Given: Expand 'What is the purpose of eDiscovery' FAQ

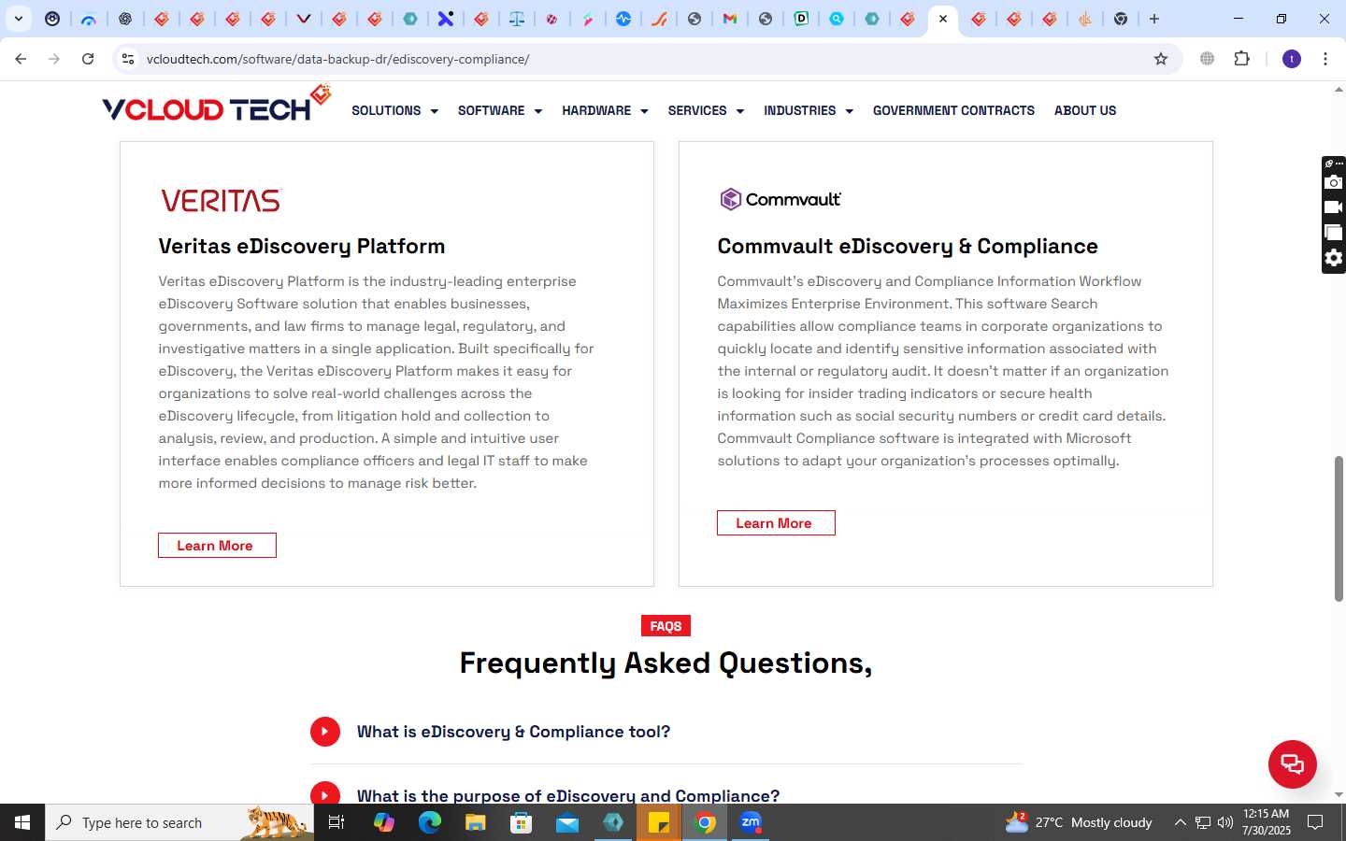Looking at the screenshot, I should click(567, 795).
